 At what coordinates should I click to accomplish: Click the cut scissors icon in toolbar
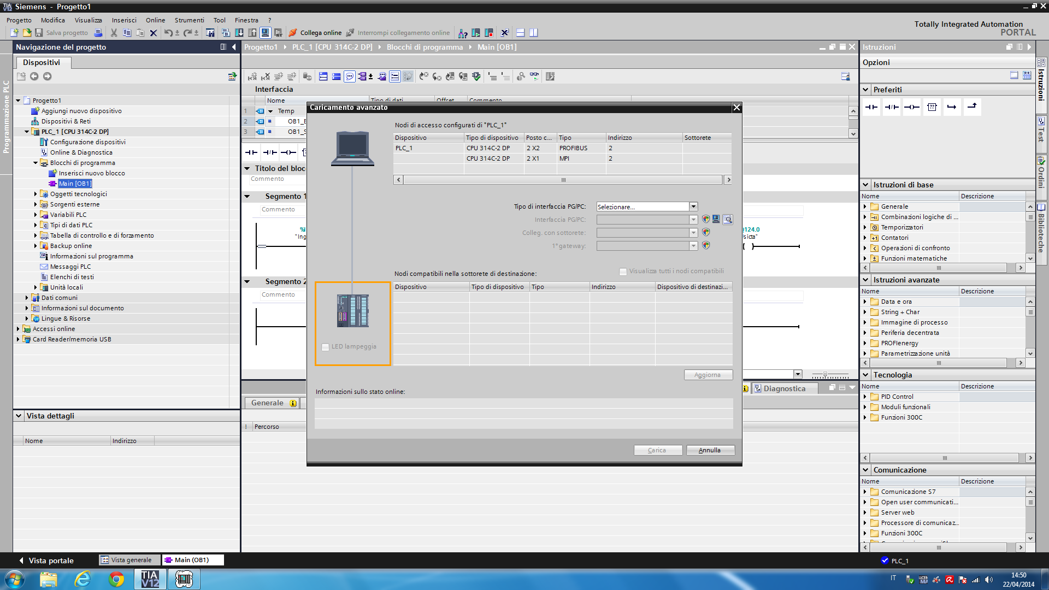114,33
